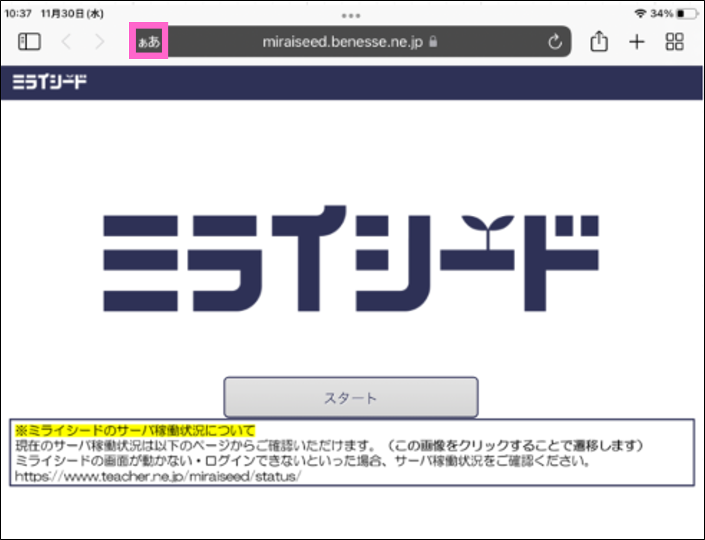Go back to the previous page
The width and height of the screenshot is (705, 540).
click(x=66, y=41)
